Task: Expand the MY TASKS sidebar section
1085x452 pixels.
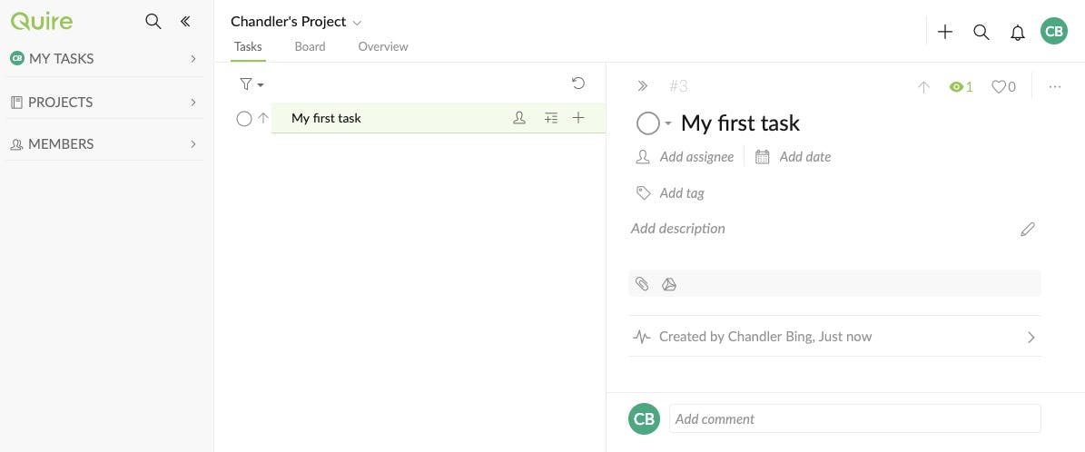Action: 193,59
